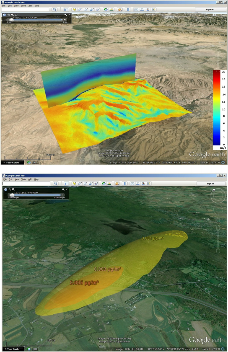Click the 12/31/1 BCE time slider thumb
Screen dimensions: 228x352
click(x=12, y=195)
